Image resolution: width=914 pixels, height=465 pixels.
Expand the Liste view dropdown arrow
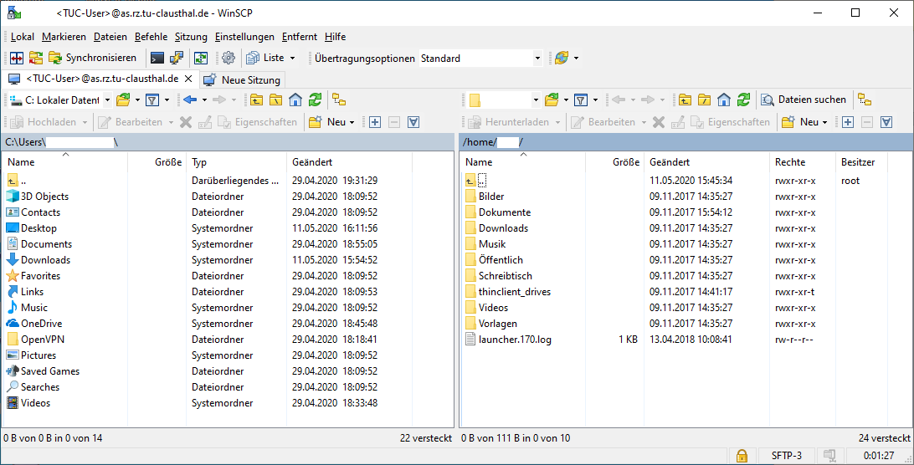point(292,59)
